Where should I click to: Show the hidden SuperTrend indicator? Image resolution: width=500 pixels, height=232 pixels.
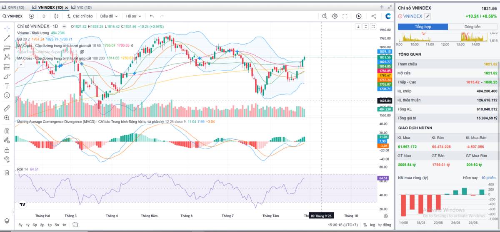click(82, 52)
